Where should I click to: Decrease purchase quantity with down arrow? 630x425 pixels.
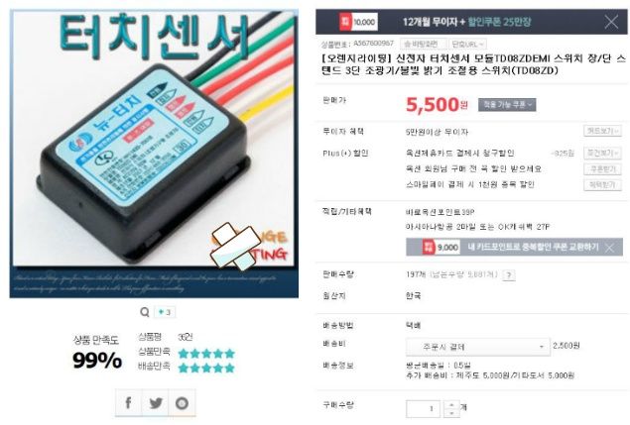(451, 413)
